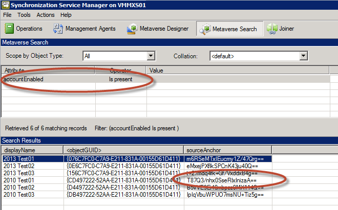Viewport: 338px width, 210px height.
Task: Expand the Scope by Object Type dropdown
Action: pos(151,56)
